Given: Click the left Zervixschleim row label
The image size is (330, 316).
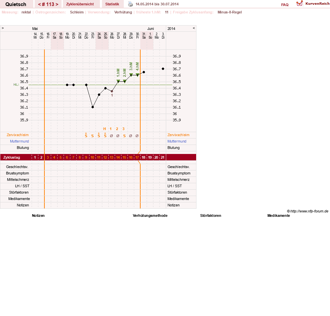Looking at the screenshot, I should (18, 135).
